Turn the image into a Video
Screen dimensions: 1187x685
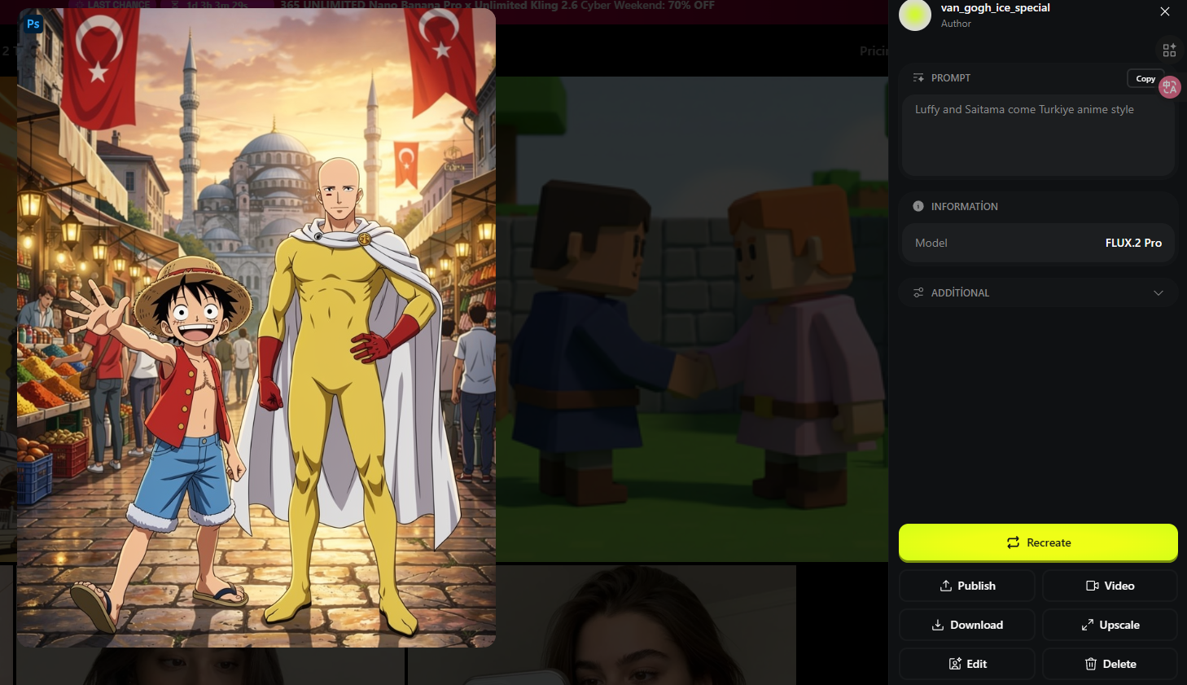(1110, 586)
